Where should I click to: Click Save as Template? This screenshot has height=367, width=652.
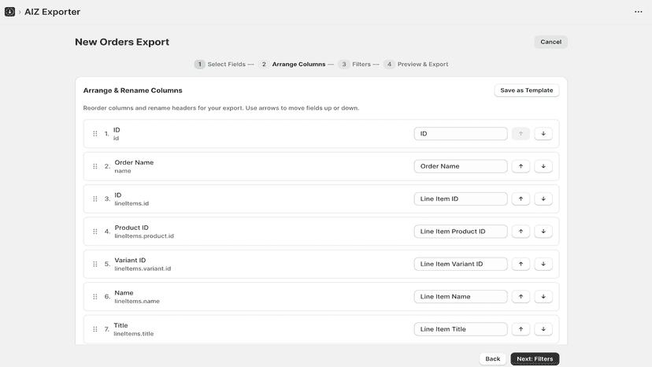coord(527,91)
